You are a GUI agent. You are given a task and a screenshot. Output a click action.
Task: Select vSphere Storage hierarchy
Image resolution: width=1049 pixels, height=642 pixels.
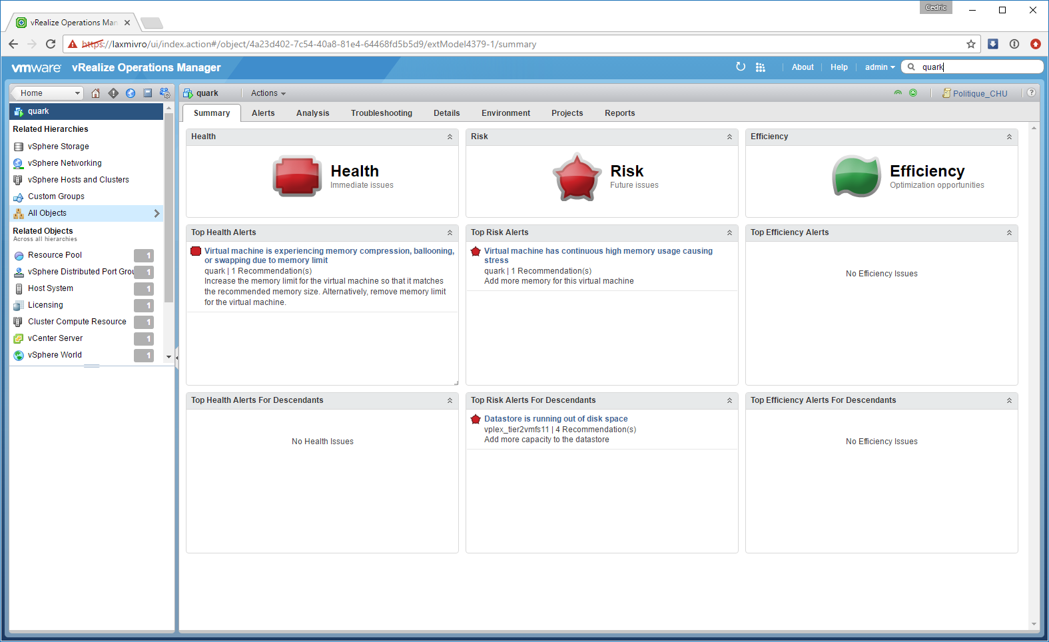pos(59,147)
